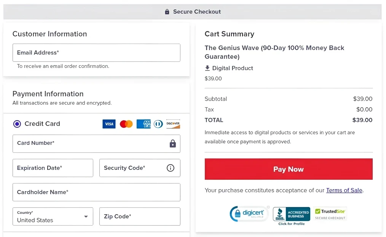Click the Zip Code input field

[x=140, y=217]
